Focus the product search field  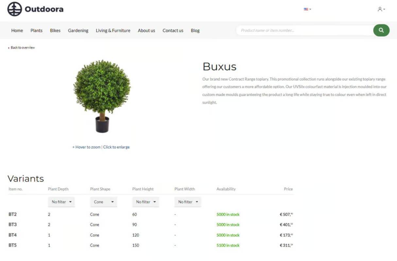[x=304, y=30]
